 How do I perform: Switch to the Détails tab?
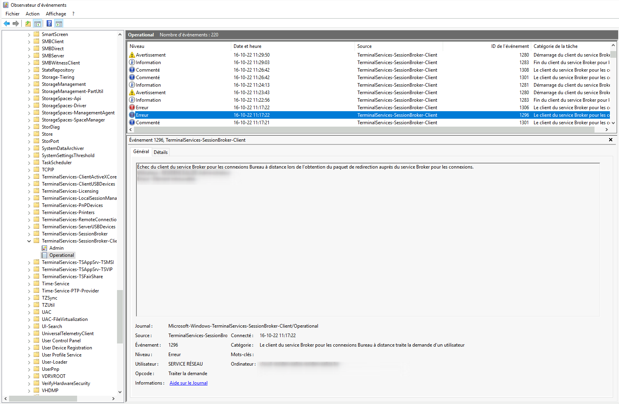click(160, 152)
